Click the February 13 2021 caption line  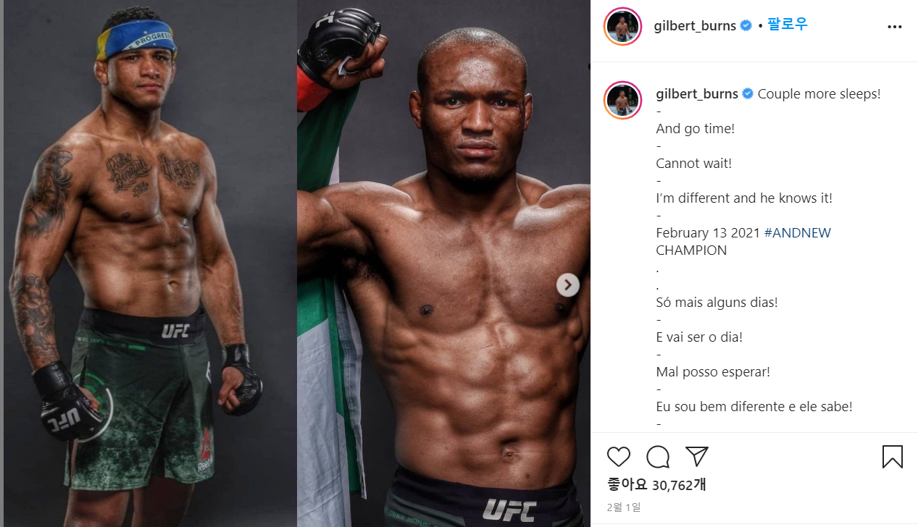708,233
